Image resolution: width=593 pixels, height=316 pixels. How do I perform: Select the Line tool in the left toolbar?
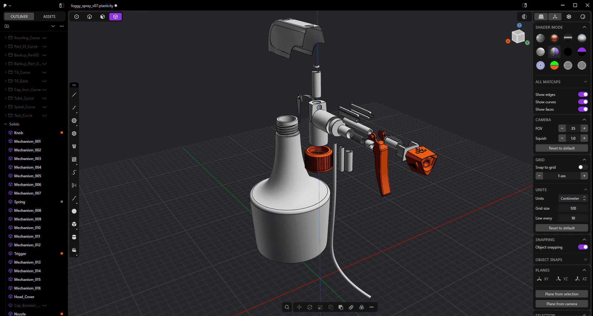click(74, 95)
